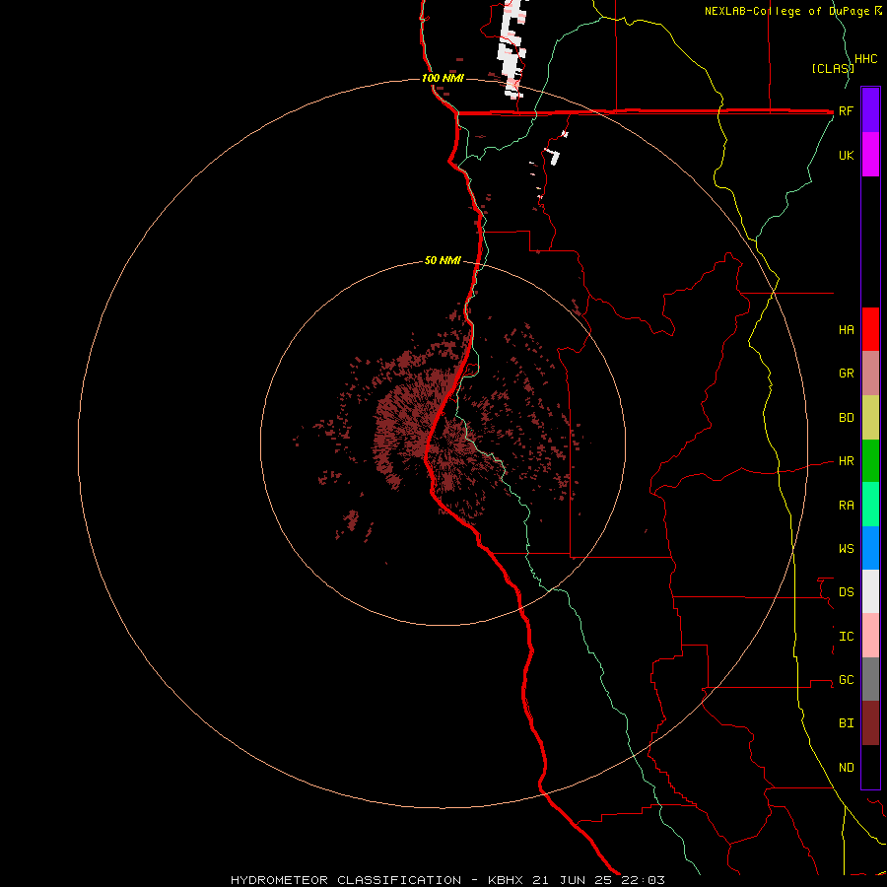
Task: Click the white dry snow echo band near top
Action: point(512,48)
